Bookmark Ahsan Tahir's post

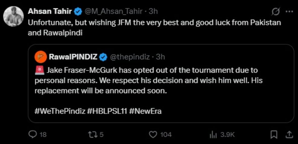274,135
